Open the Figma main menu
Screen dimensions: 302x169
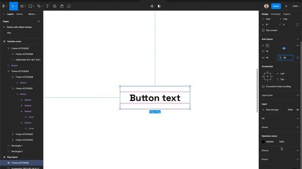[x=4, y=6]
